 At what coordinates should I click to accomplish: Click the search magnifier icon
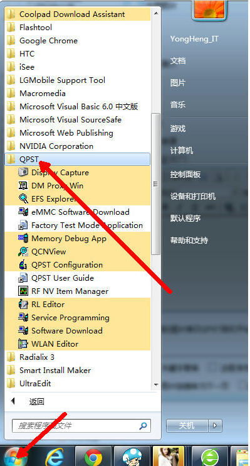pyautogui.click(x=143, y=426)
